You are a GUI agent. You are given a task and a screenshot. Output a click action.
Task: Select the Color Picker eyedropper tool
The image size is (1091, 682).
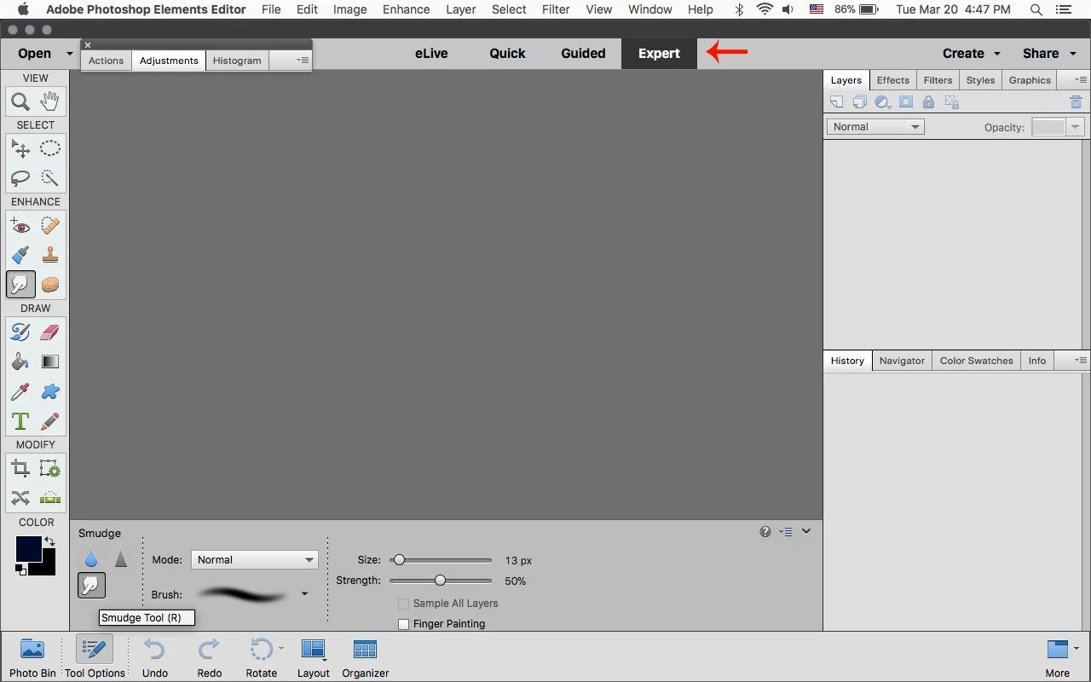20,391
